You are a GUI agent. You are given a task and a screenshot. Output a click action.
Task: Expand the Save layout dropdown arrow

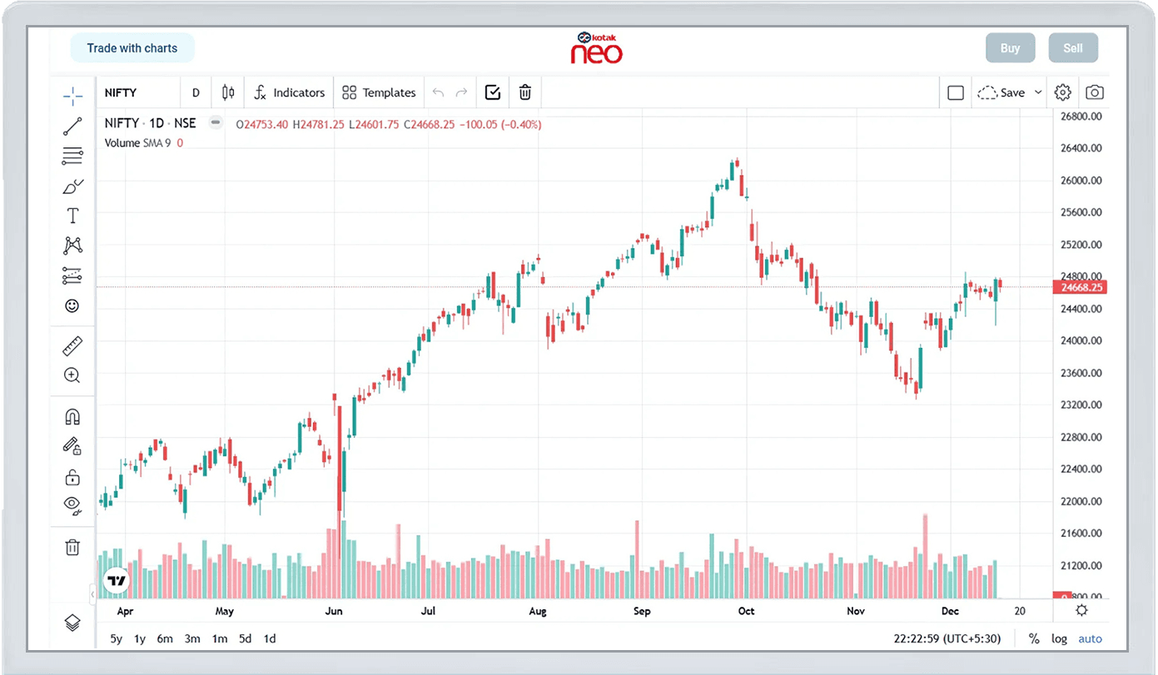(x=1038, y=92)
